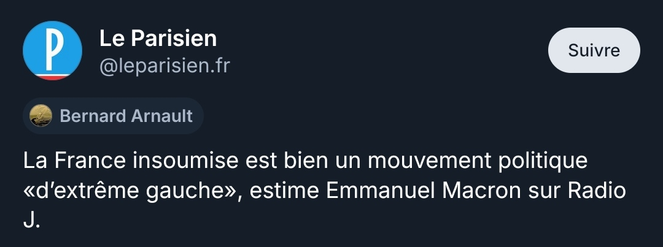Click the red stripe at the avatar's bottom
This screenshot has height=247, width=663.
(52, 76)
